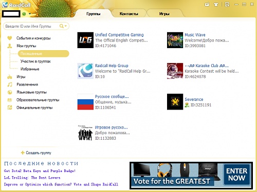
Task: Click ID:10 under Raidcall Help Group
Action: point(100,77)
